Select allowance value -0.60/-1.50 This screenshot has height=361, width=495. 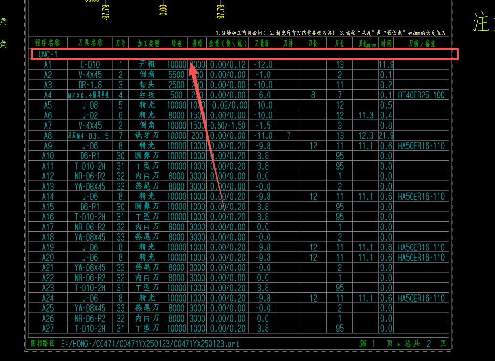click(x=227, y=125)
